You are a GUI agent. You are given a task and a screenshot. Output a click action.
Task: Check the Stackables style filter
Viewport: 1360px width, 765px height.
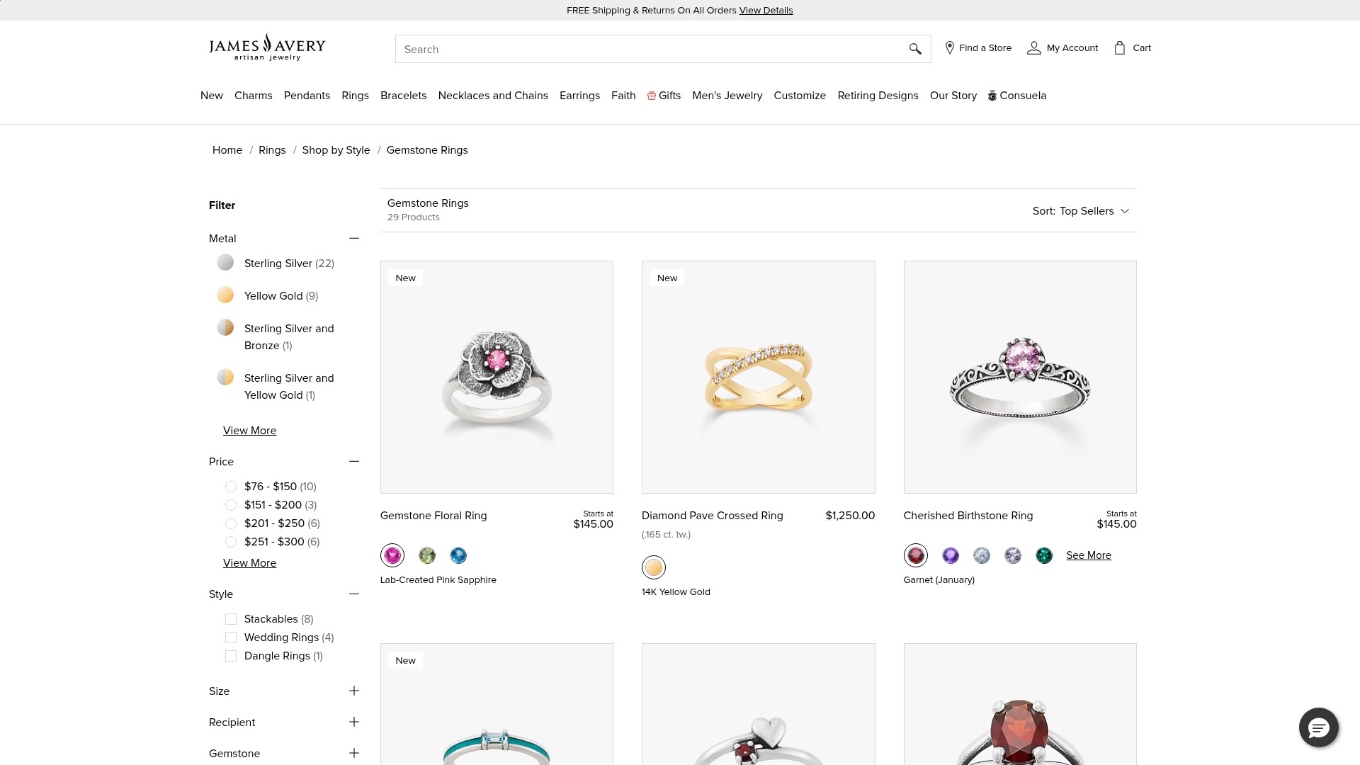(x=231, y=619)
